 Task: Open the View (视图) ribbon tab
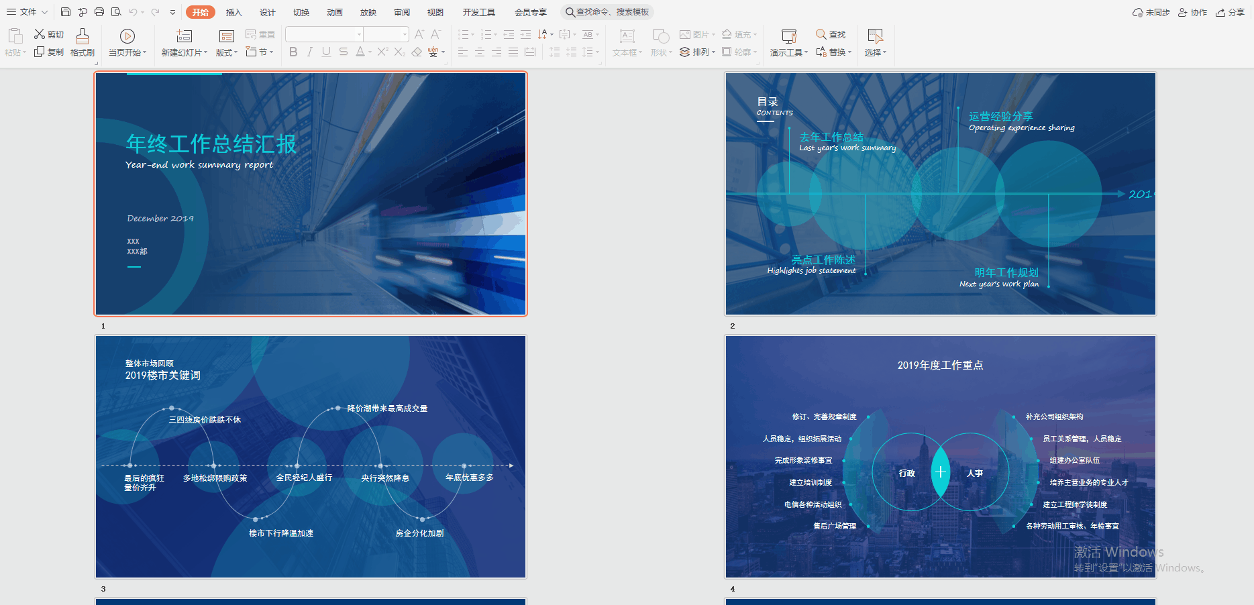(435, 12)
